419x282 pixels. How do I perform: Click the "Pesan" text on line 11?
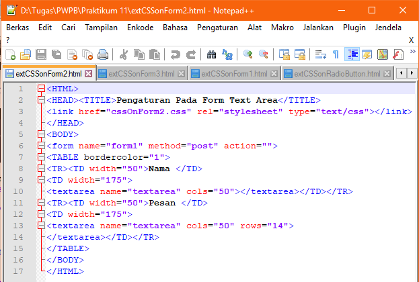(x=162, y=203)
